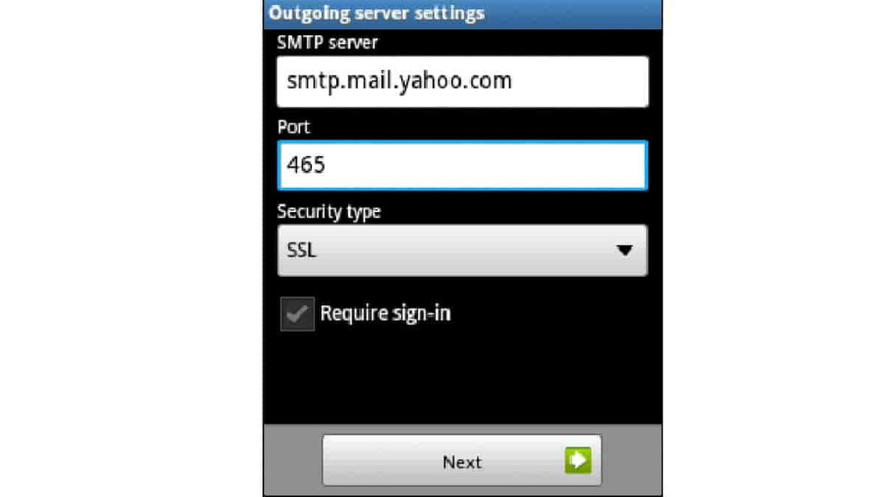
Task: Open the SSL security type dropdown
Action: (x=462, y=250)
